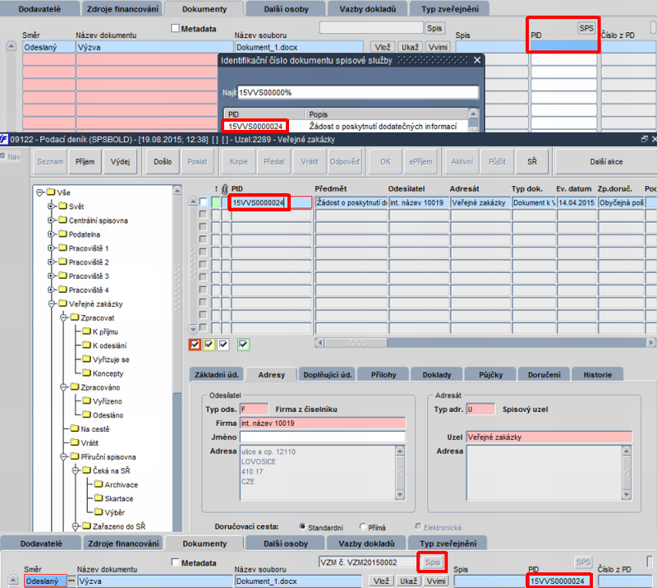Screen dimensions: 657x588
Task: Expand the Pracoviště 1 tree node
Action: click(x=51, y=248)
